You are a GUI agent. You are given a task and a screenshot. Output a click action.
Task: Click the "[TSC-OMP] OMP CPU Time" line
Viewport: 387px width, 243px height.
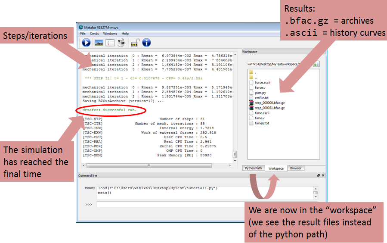click(143, 151)
